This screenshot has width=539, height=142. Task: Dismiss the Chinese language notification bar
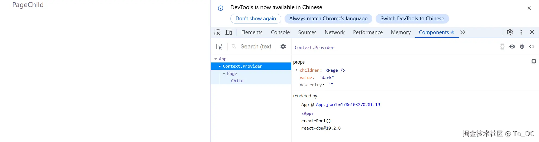(x=529, y=8)
